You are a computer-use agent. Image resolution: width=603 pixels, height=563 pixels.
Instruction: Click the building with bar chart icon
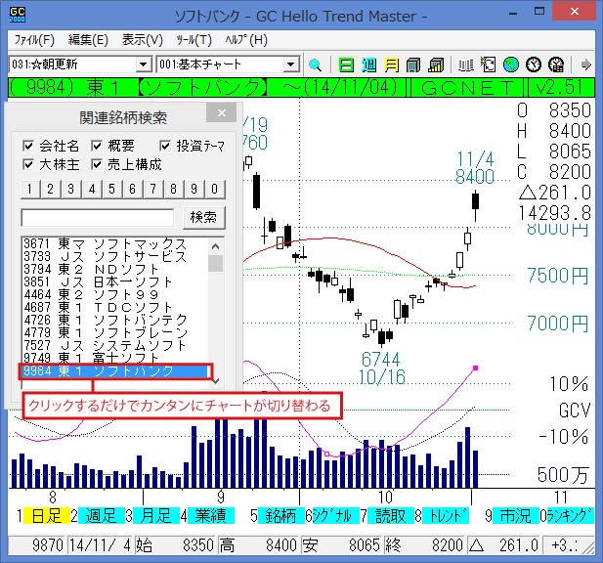click(x=436, y=65)
